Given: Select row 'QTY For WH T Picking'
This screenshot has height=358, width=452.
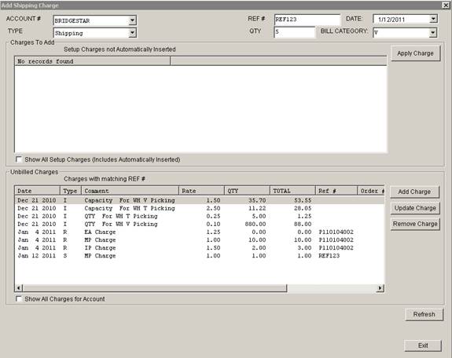Looking at the screenshot, I should tap(200, 216).
